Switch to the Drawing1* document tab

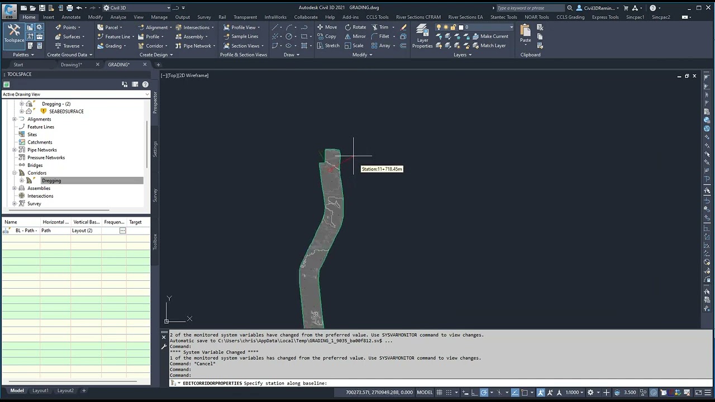(x=71, y=64)
